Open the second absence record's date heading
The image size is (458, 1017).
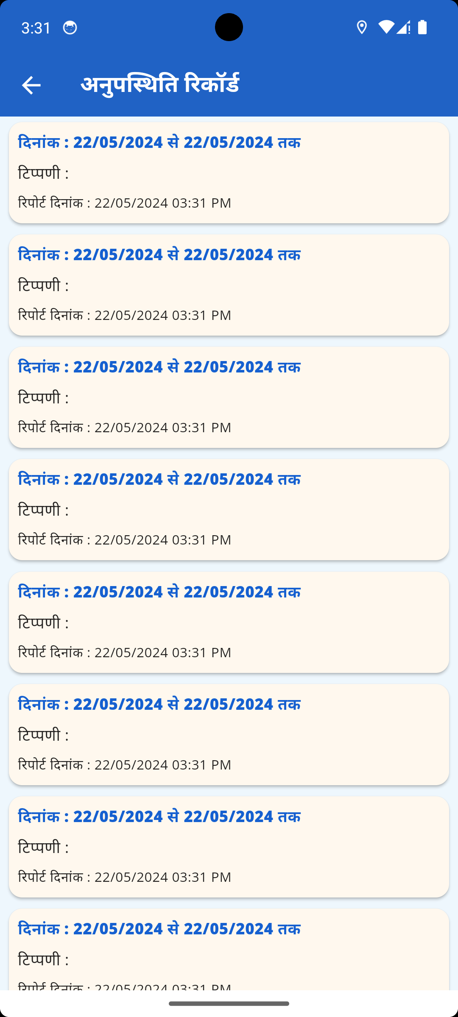pyautogui.click(x=159, y=255)
